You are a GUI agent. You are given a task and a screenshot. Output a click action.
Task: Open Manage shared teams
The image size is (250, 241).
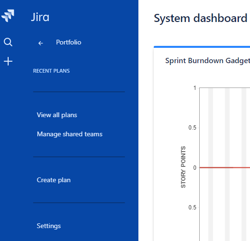tap(69, 134)
